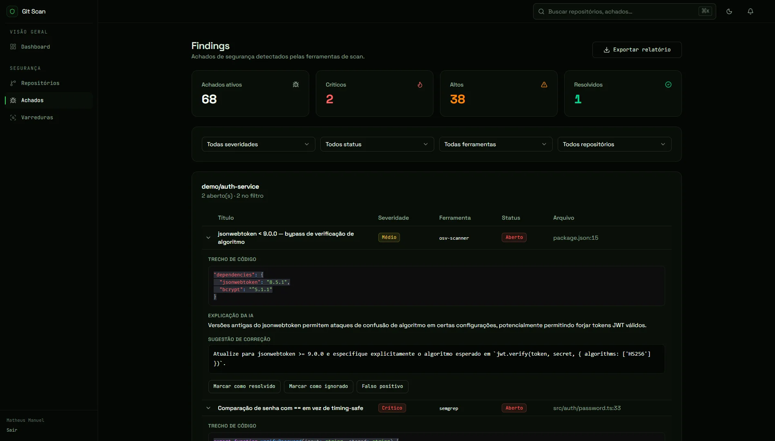Click the flame icon in Críticos card

[420, 85]
